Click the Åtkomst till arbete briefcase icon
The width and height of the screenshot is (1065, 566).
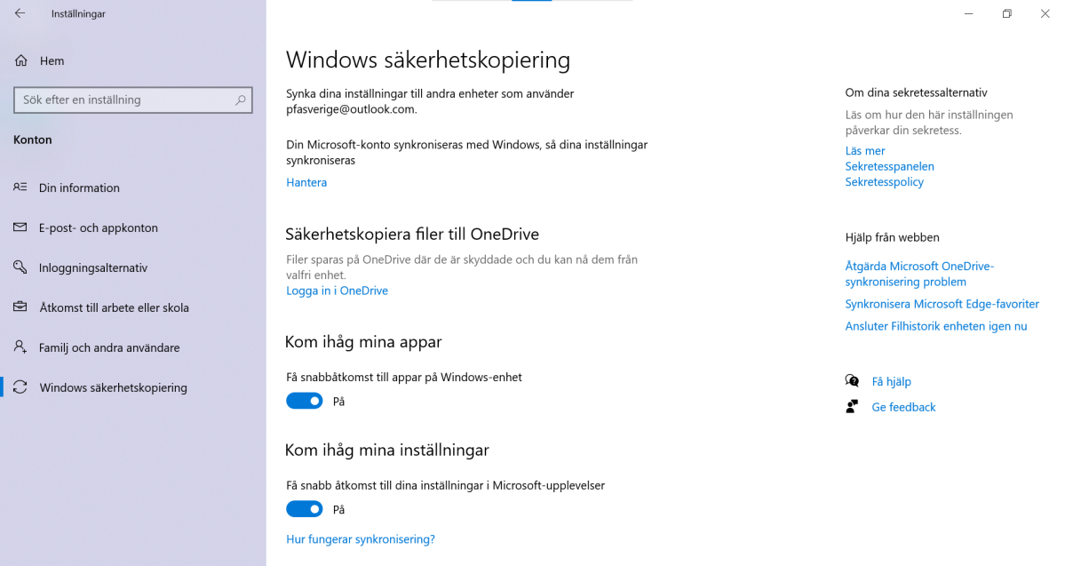20,307
